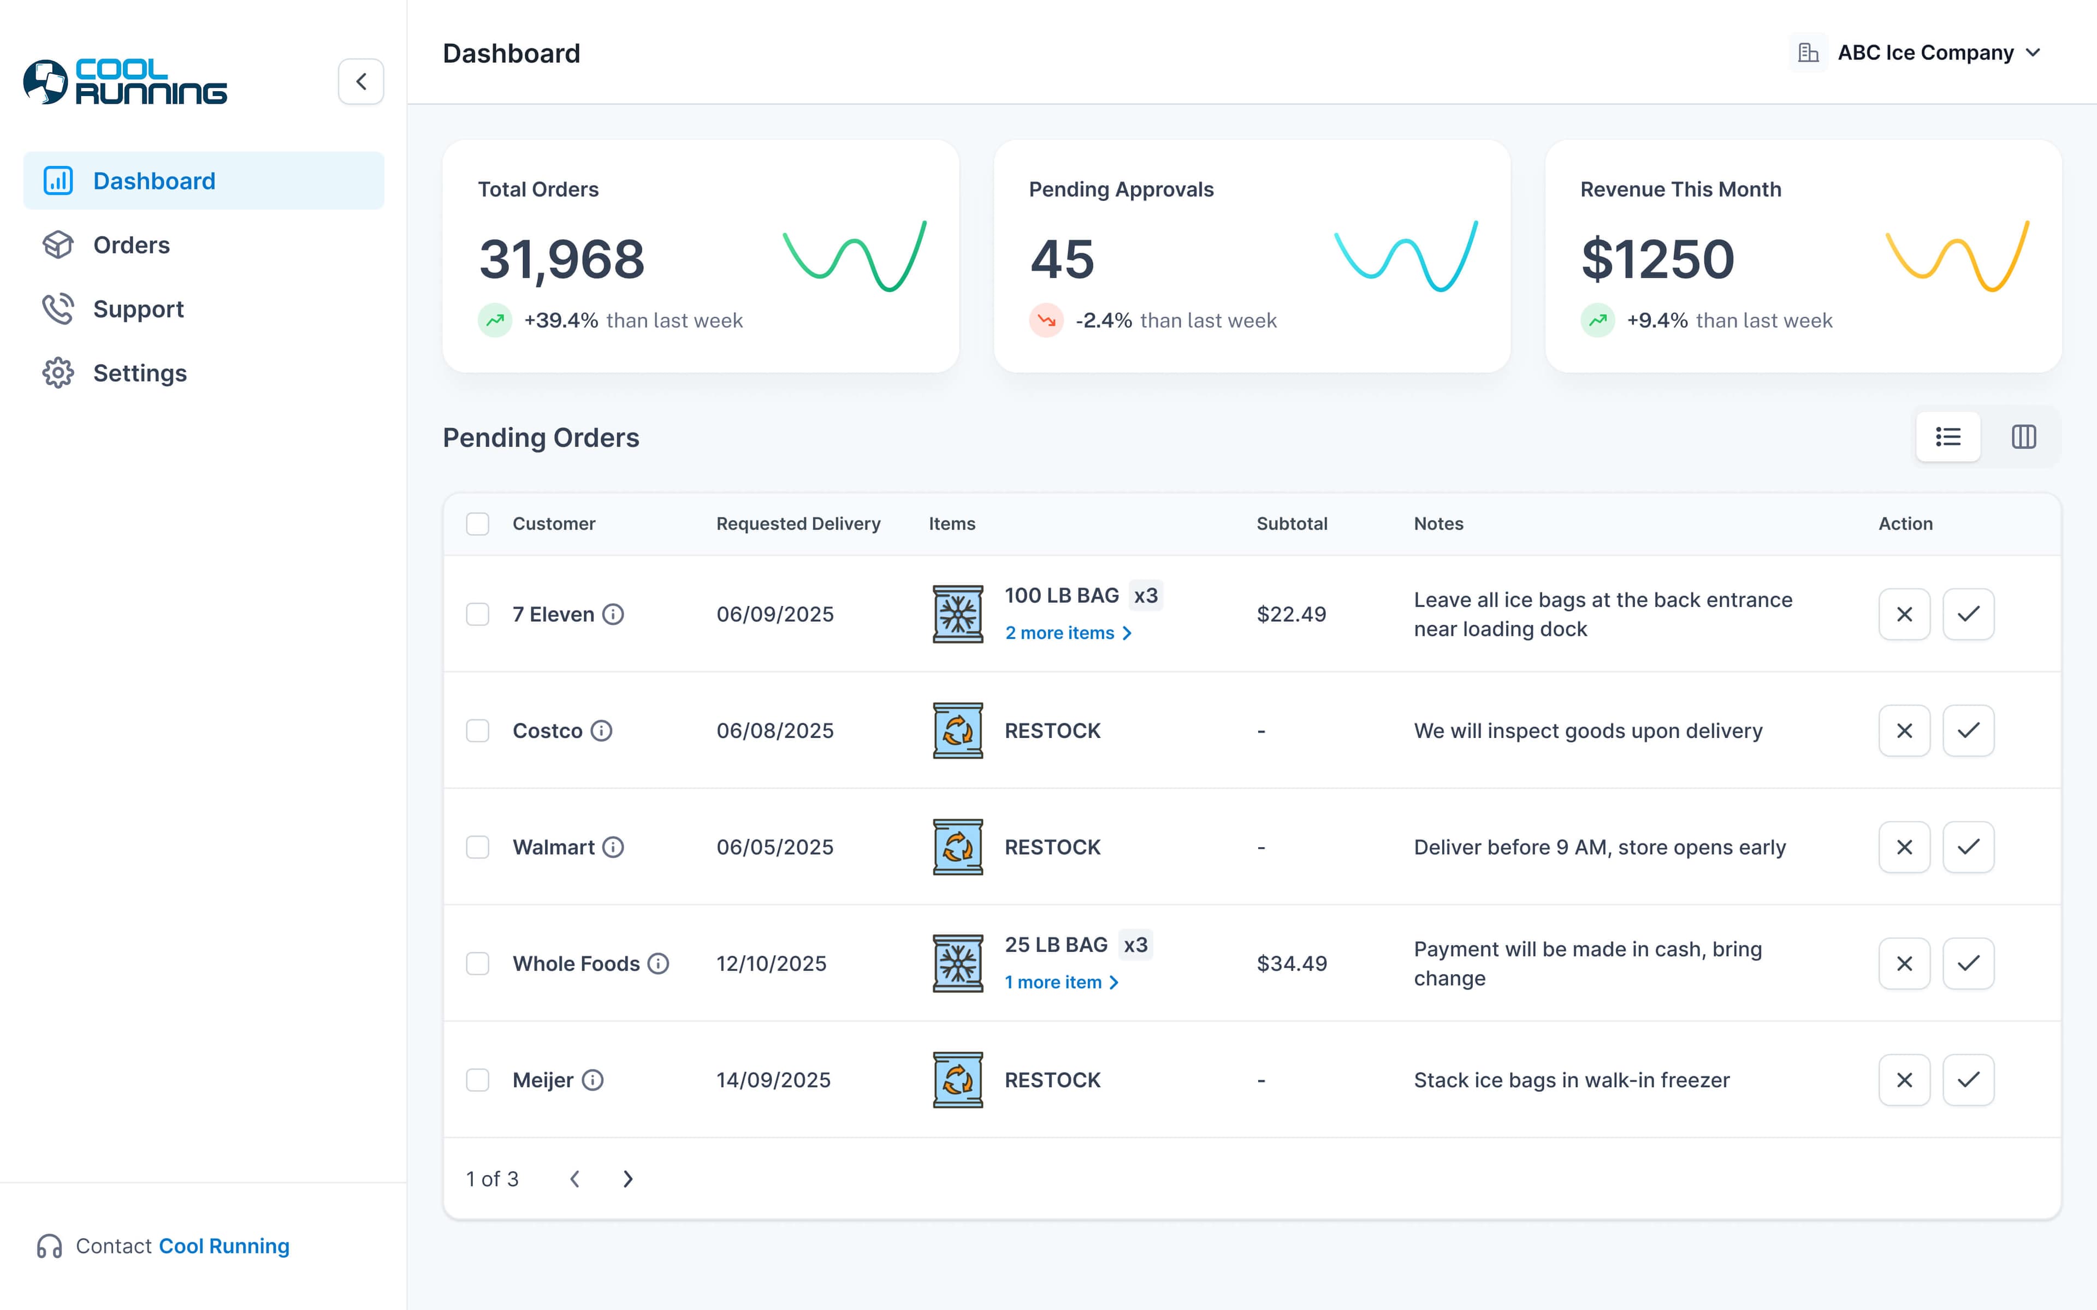The height and width of the screenshot is (1310, 2097).
Task: Click the building icon beside ABC Ice Company
Action: pos(1809,53)
